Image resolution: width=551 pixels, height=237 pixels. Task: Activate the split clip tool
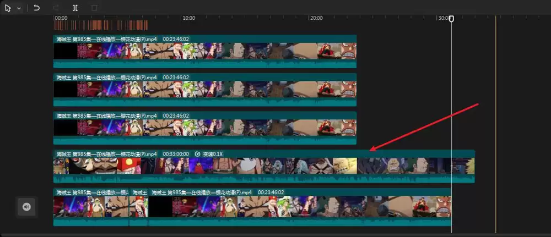click(75, 8)
